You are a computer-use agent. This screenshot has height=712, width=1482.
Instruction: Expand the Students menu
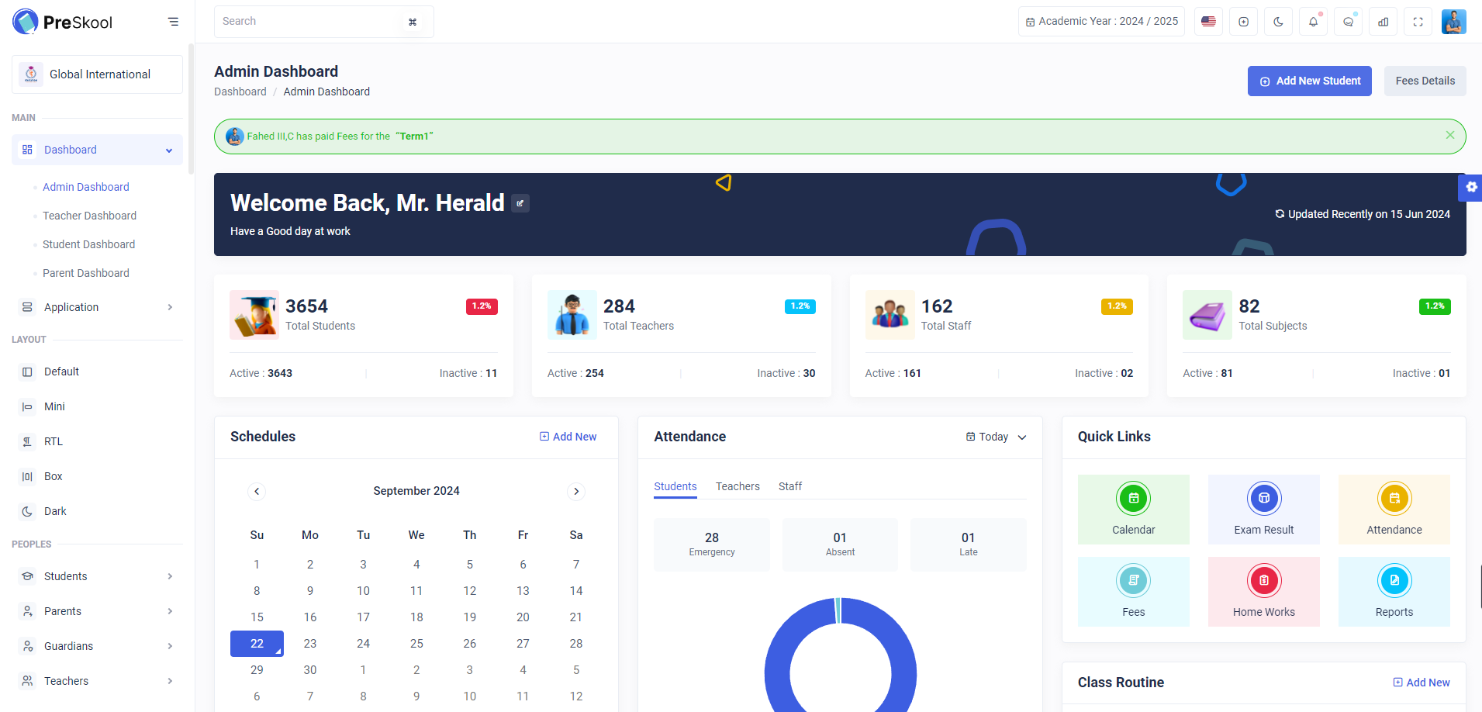[97, 576]
